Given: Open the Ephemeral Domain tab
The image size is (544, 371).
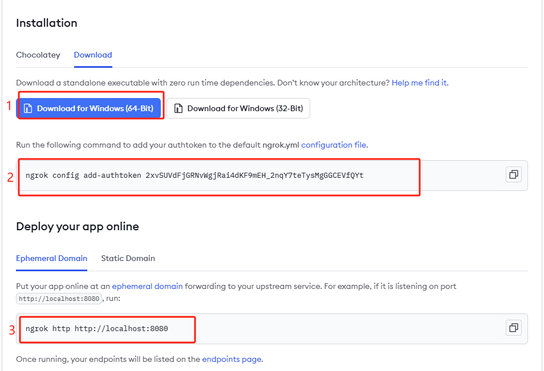Looking at the screenshot, I should point(51,258).
